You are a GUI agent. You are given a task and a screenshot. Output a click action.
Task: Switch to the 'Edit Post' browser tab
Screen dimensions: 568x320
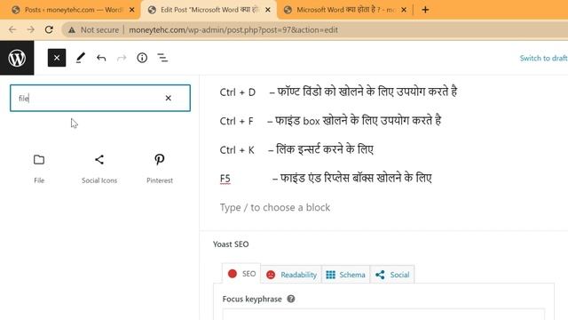(209, 10)
